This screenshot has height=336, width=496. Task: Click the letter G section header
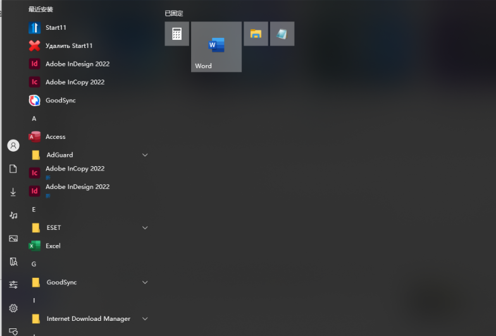coord(34,264)
